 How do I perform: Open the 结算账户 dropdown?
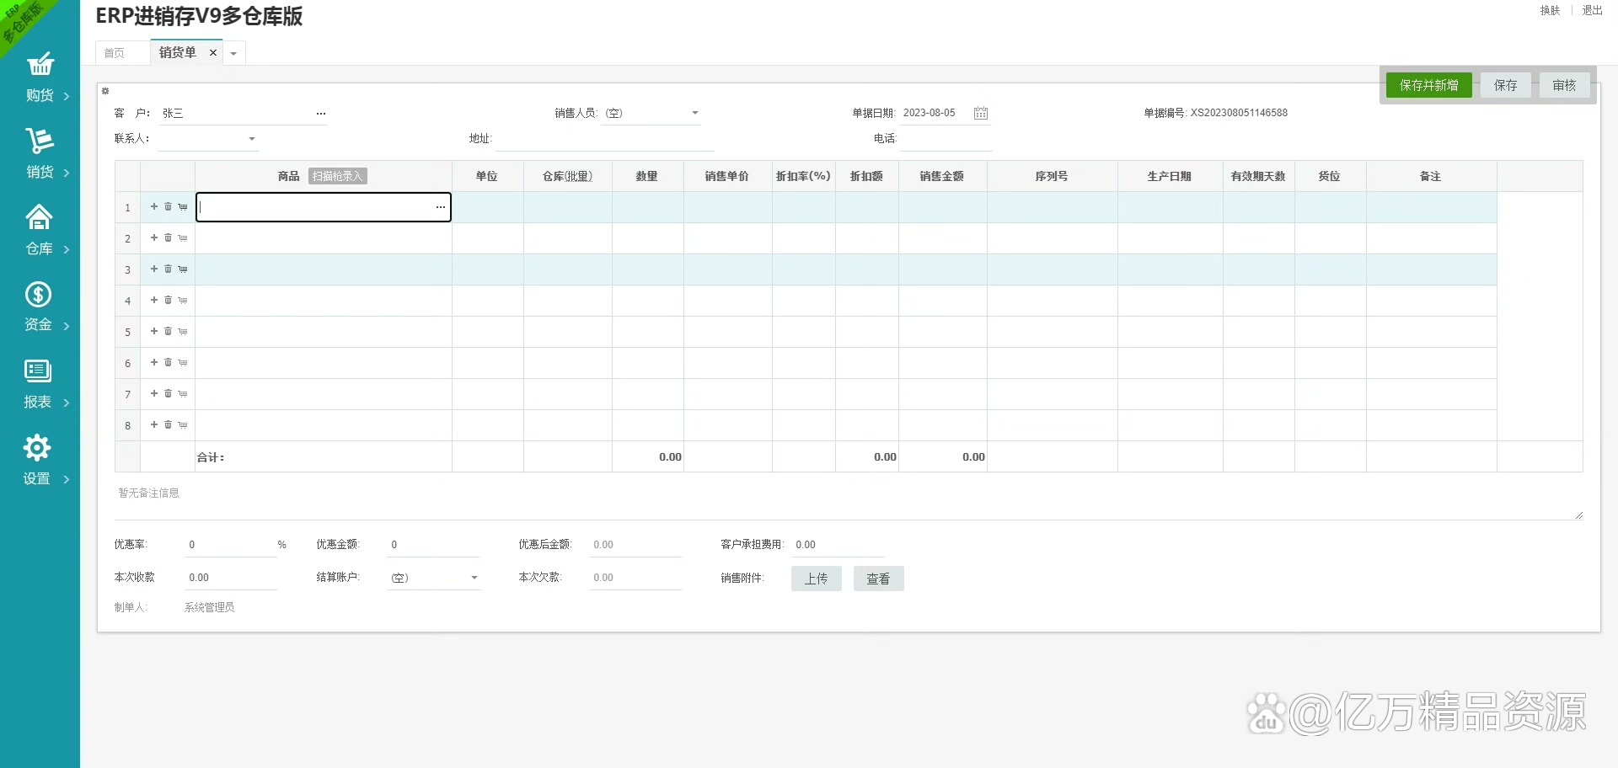point(474,578)
